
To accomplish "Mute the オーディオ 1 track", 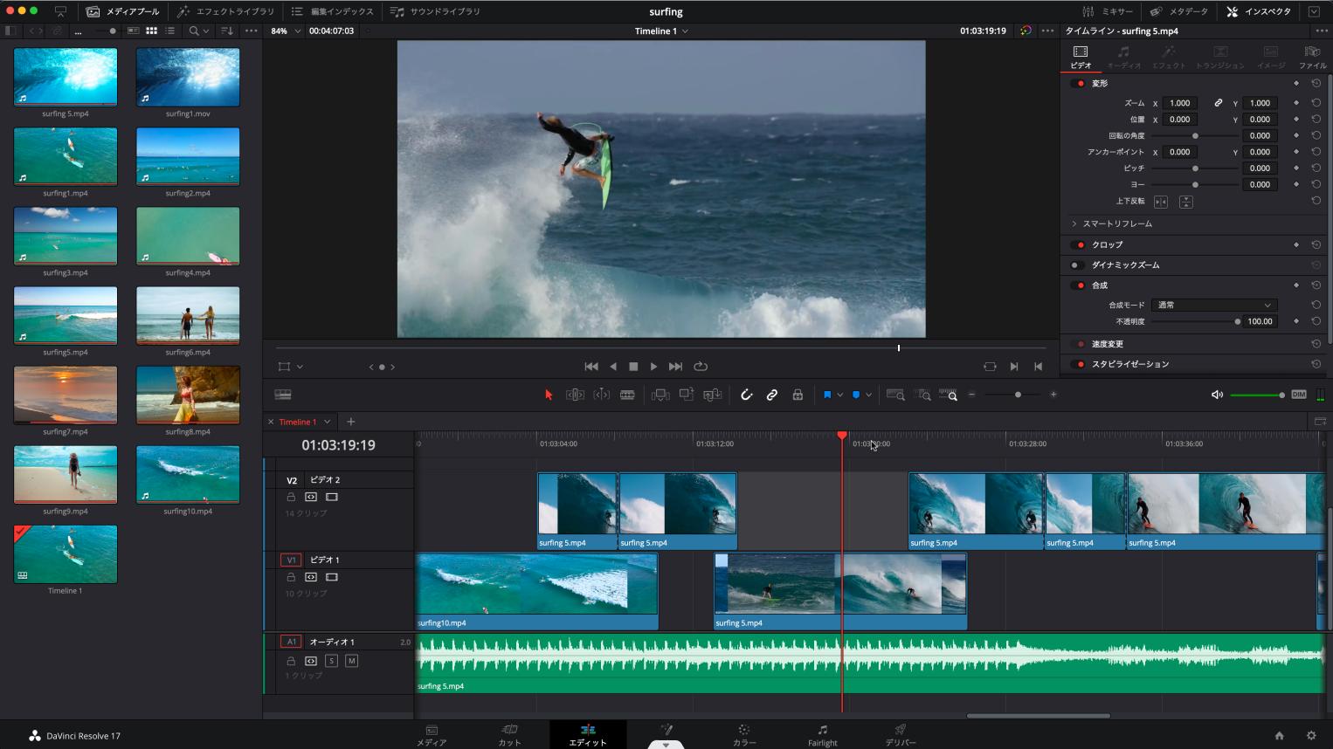I will [x=352, y=661].
